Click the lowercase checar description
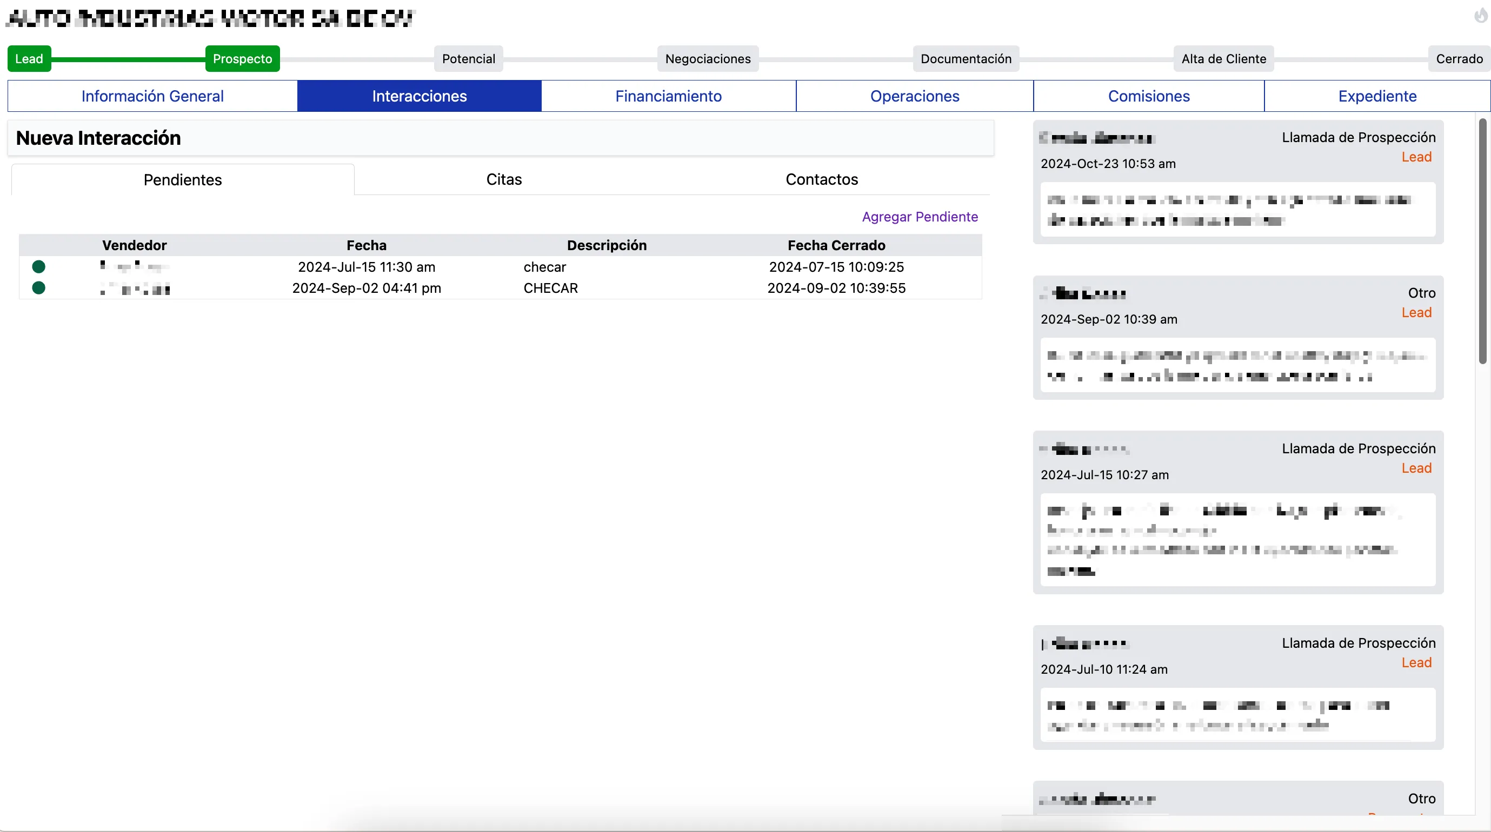The width and height of the screenshot is (1491, 832). 544,267
